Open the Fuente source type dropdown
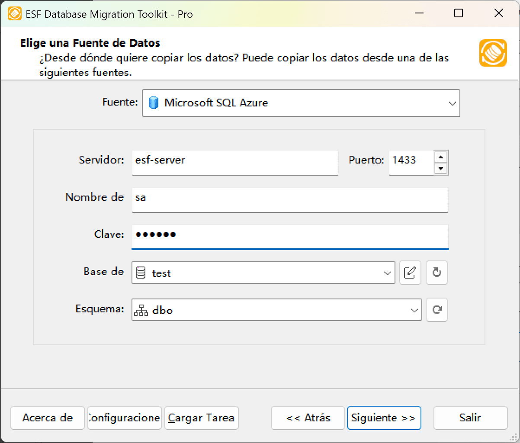 tap(452, 103)
